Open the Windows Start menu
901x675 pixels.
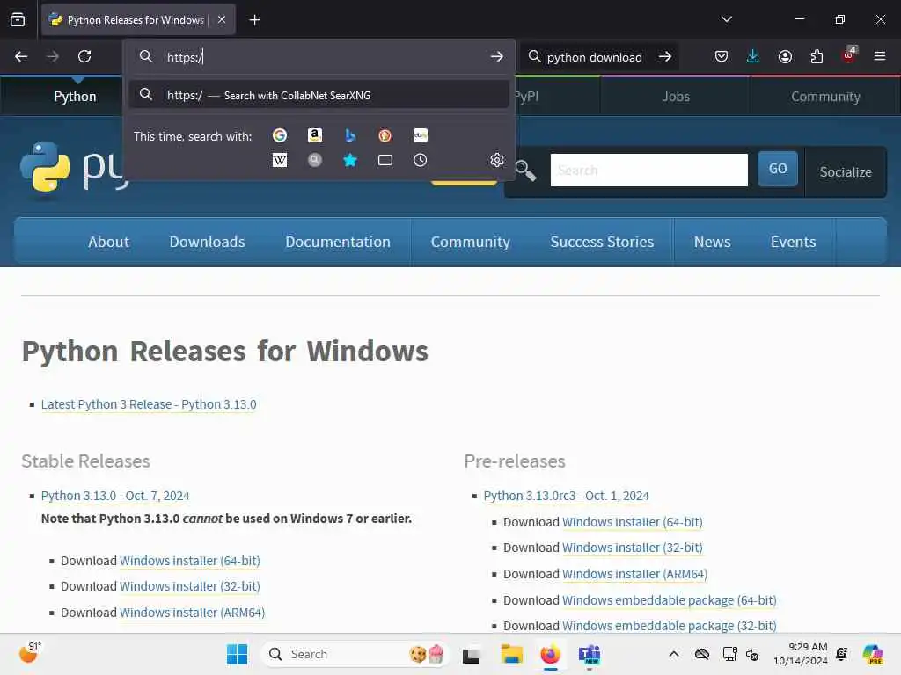pos(237,654)
